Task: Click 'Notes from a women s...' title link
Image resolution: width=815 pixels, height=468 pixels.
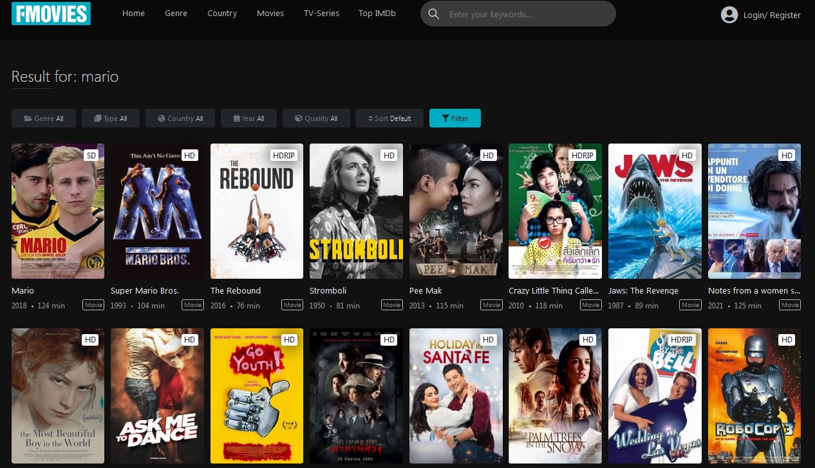Action: click(x=754, y=290)
